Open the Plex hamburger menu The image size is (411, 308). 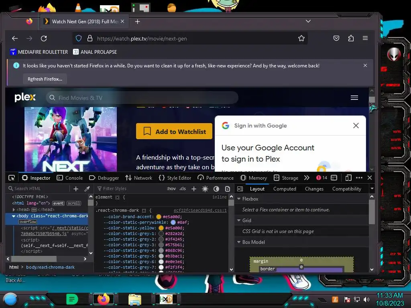pyautogui.click(x=354, y=98)
